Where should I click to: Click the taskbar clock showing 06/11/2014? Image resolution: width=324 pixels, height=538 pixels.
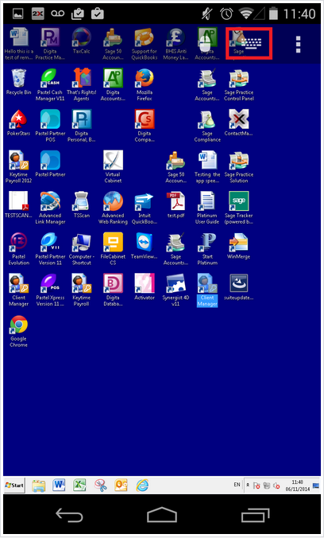click(x=297, y=485)
